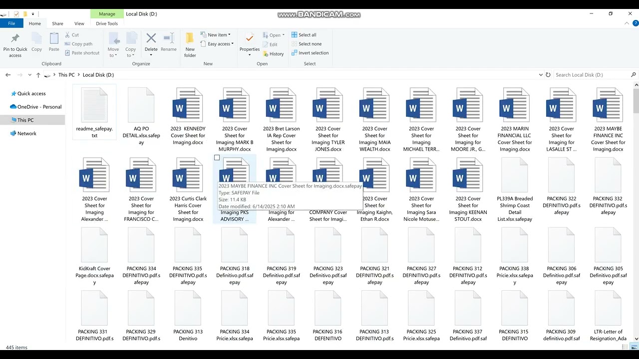Select 2023 Bret Larson IA Rep document
This screenshot has height=359, width=639.
(x=282, y=119)
